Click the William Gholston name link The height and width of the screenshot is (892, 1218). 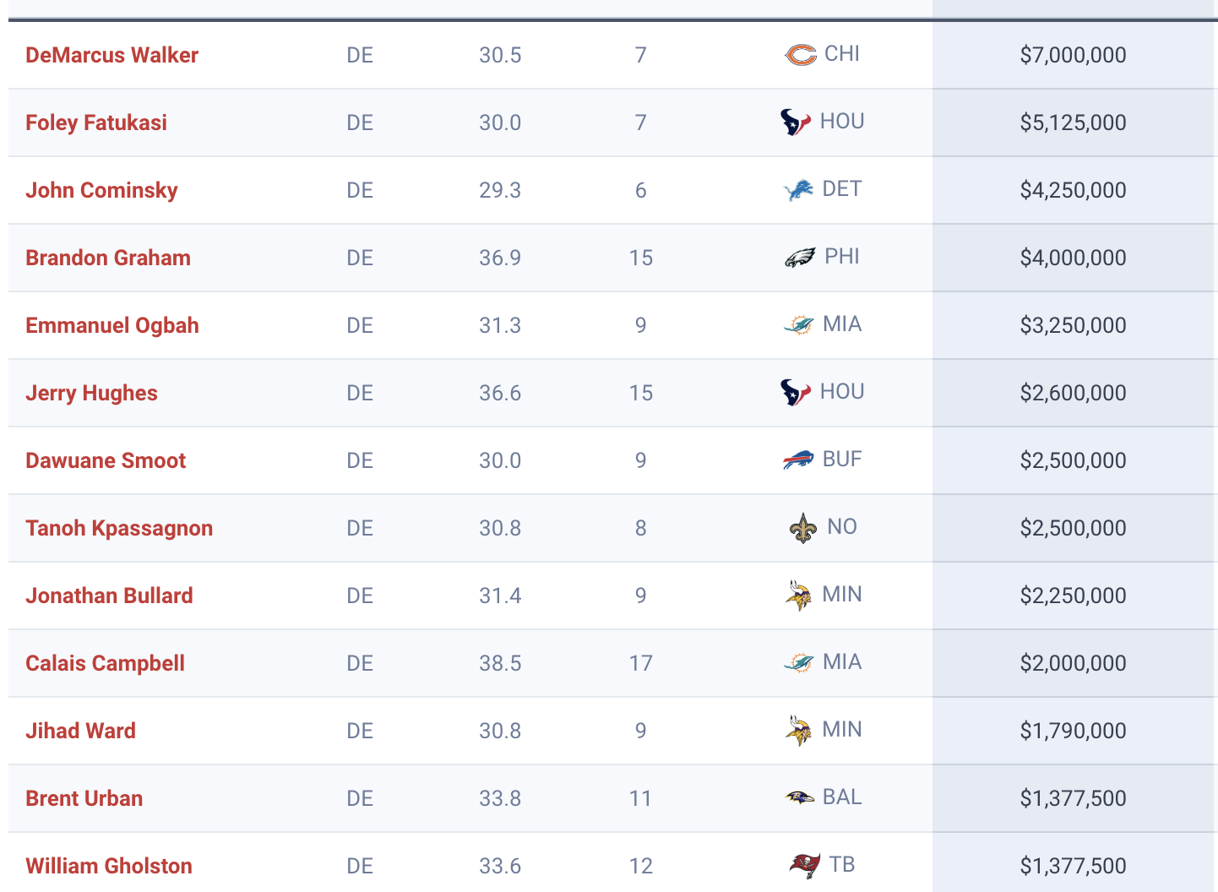pyautogui.click(x=109, y=866)
